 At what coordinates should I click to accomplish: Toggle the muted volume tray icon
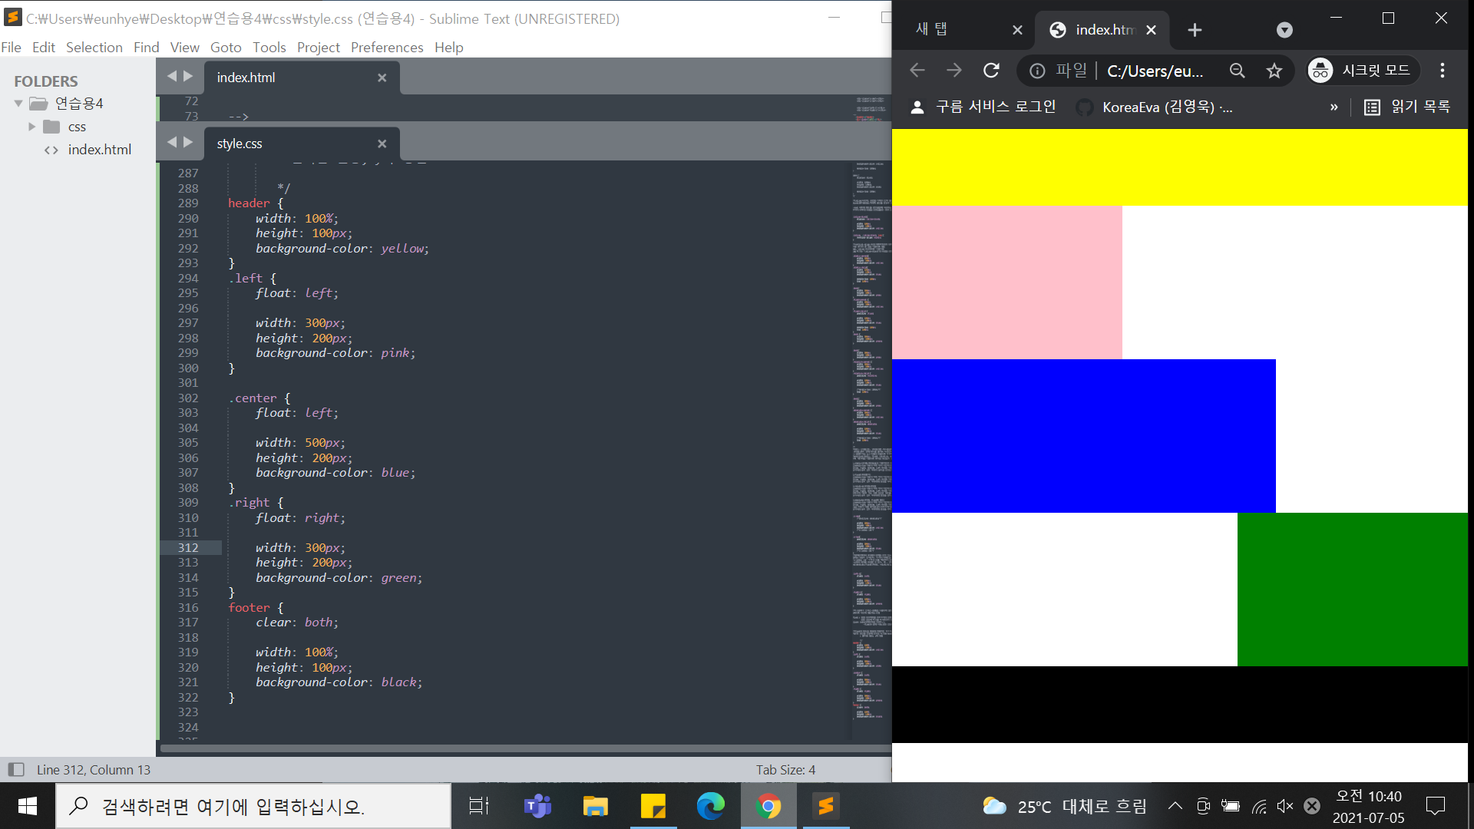(x=1284, y=806)
